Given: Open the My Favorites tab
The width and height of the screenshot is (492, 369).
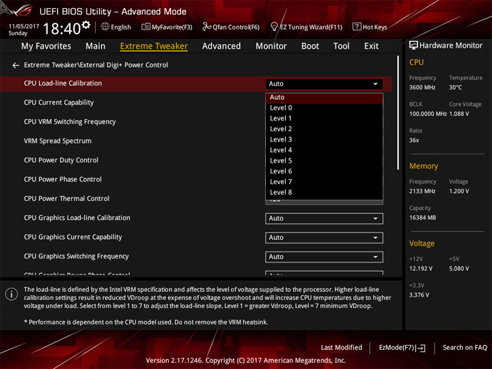Looking at the screenshot, I should (x=46, y=46).
